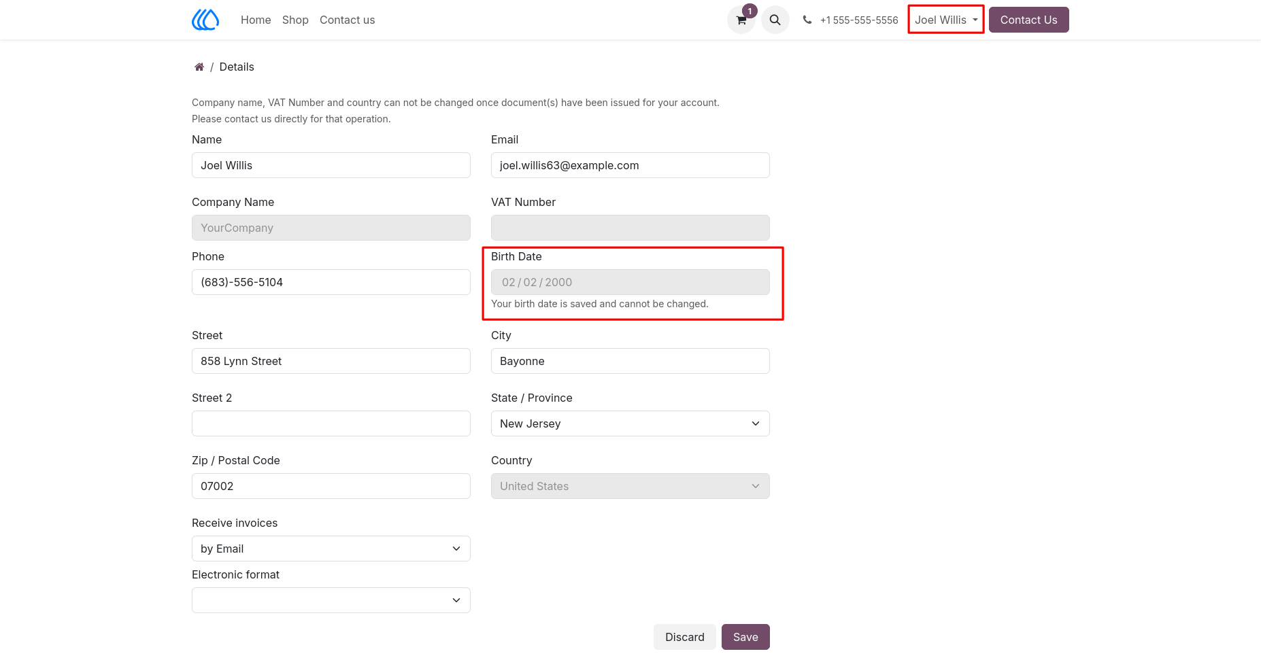The width and height of the screenshot is (1261, 658).
Task: Click the blue company logo icon
Action: 205,20
